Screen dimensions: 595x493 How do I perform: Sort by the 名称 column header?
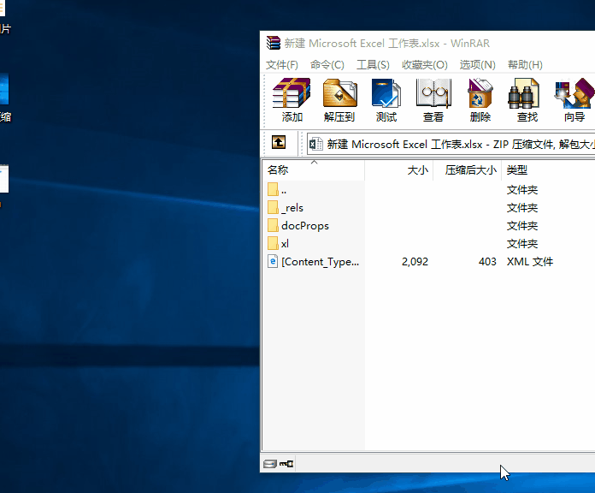click(x=313, y=170)
